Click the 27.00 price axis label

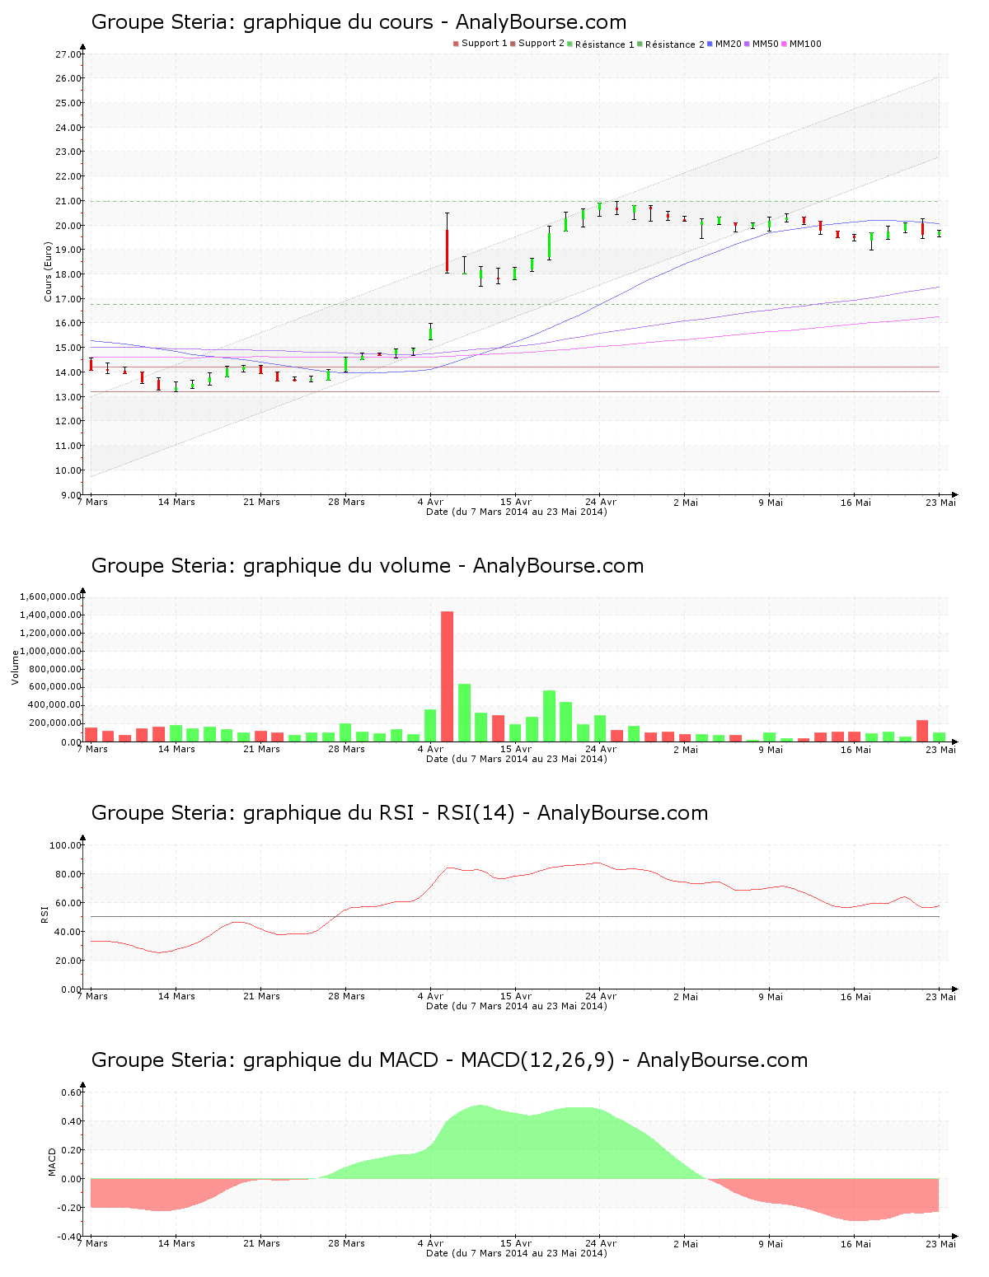click(x=68, y=54)
